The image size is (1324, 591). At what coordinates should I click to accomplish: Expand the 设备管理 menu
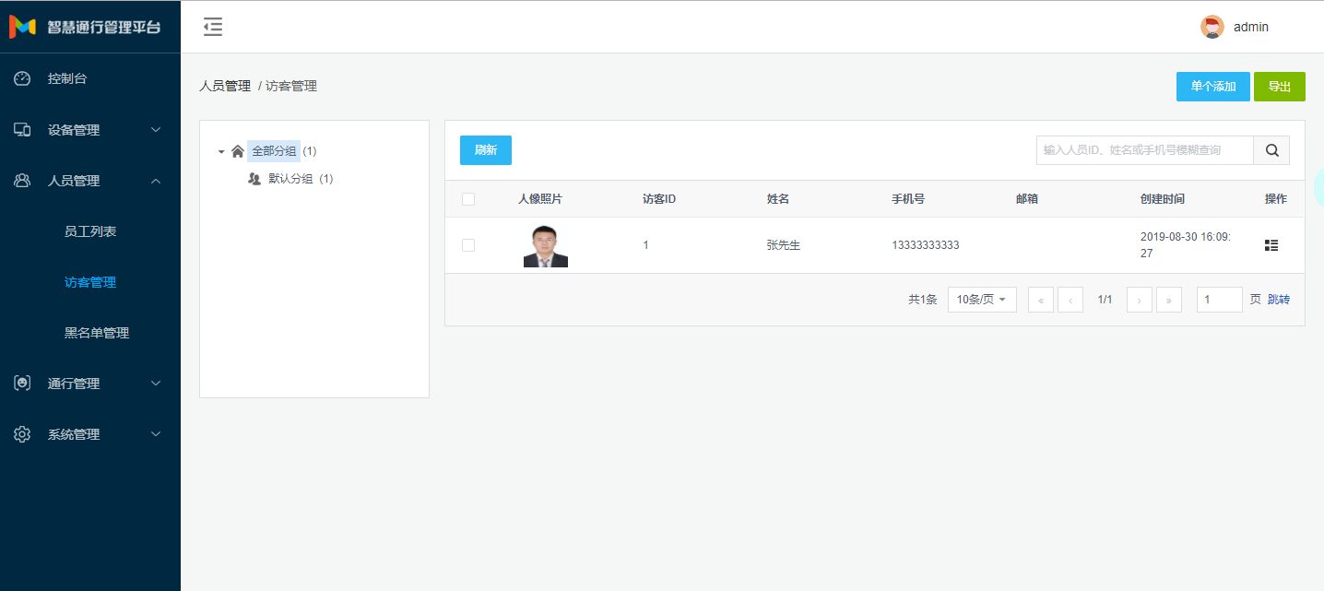click(x=90, y=130)
